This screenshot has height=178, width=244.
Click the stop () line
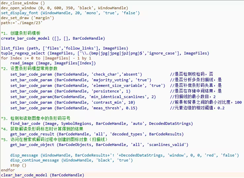point(18,165)
